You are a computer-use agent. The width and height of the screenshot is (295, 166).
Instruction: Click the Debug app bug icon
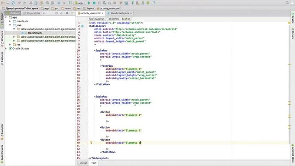tap(94, 3)
